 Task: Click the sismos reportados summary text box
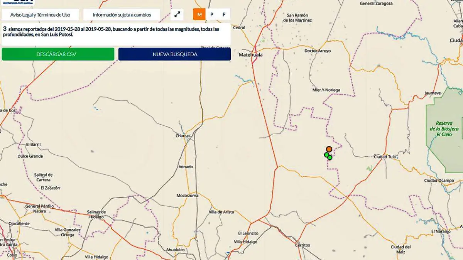(116, 34)
